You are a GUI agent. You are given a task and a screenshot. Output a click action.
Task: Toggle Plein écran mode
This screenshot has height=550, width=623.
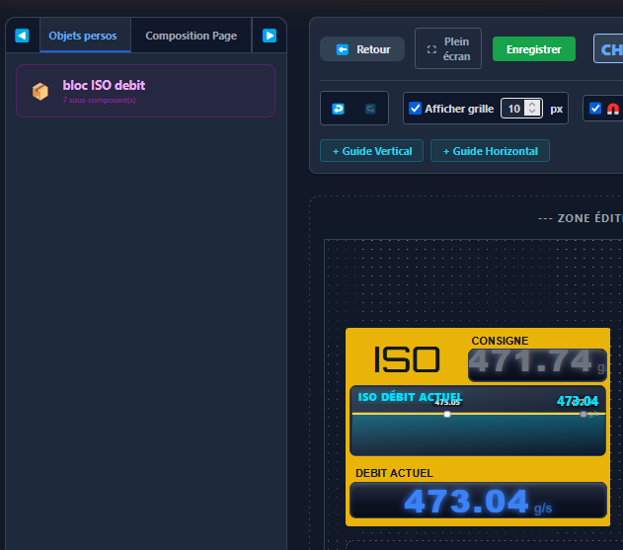448,48
